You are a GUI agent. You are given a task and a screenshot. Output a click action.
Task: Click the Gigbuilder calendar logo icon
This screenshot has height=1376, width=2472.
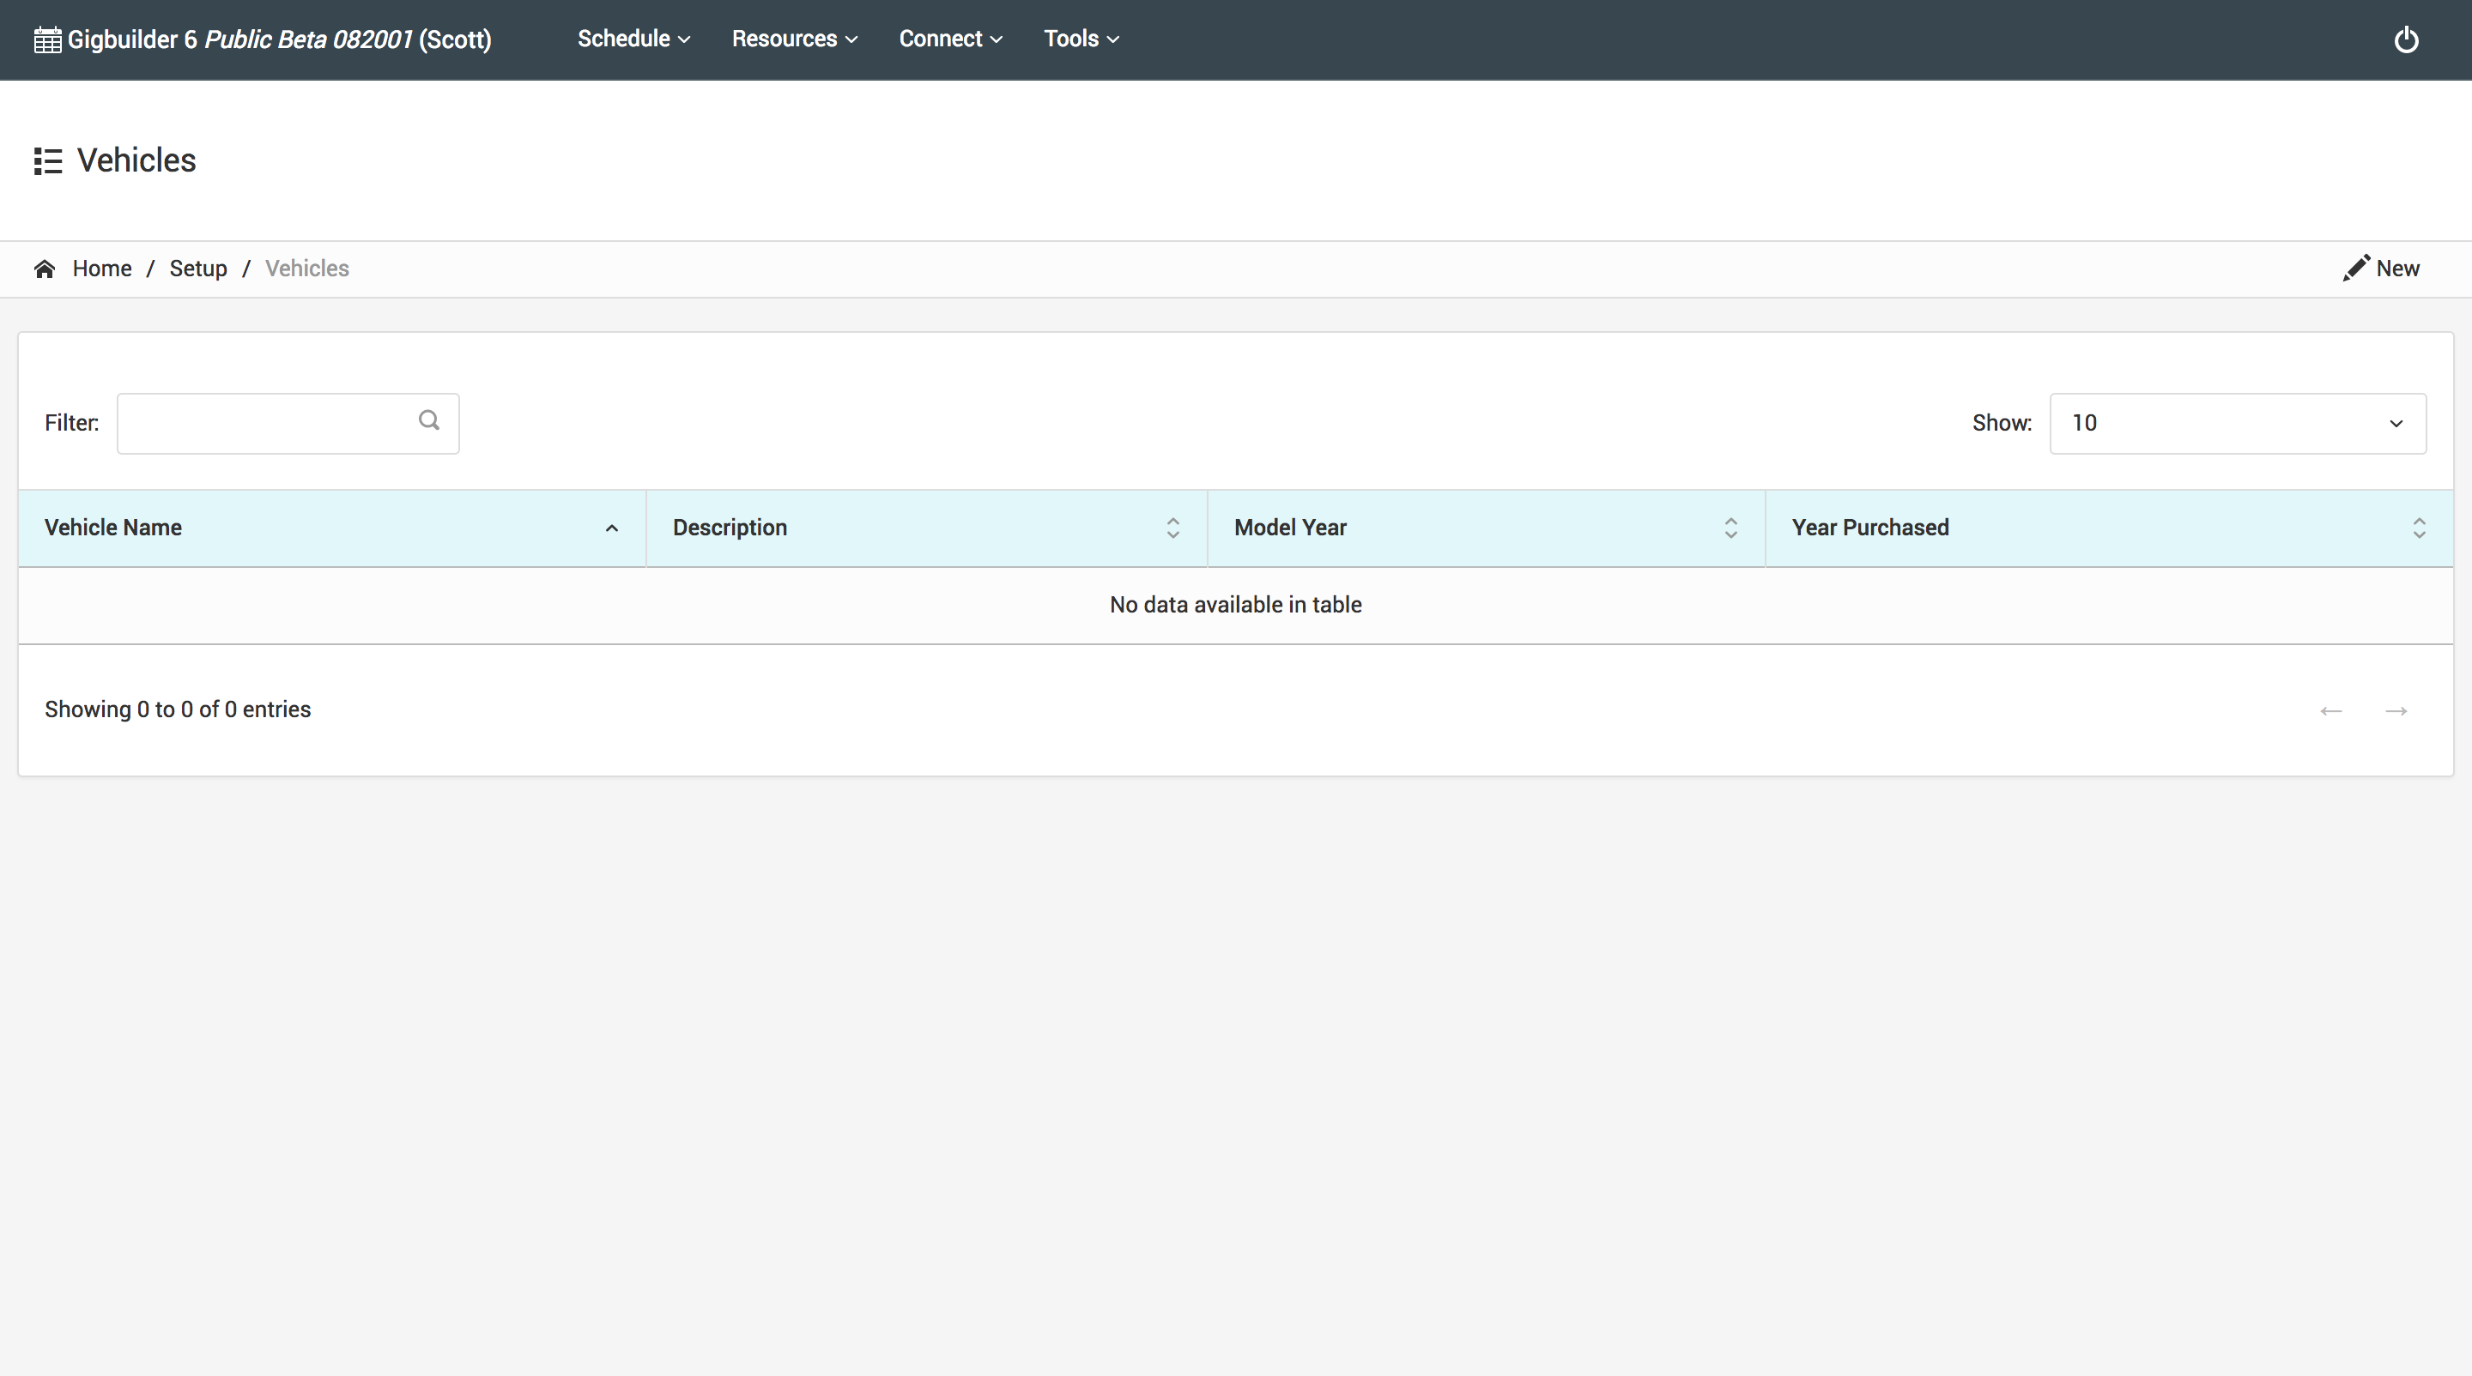click(x=47, y=40)
